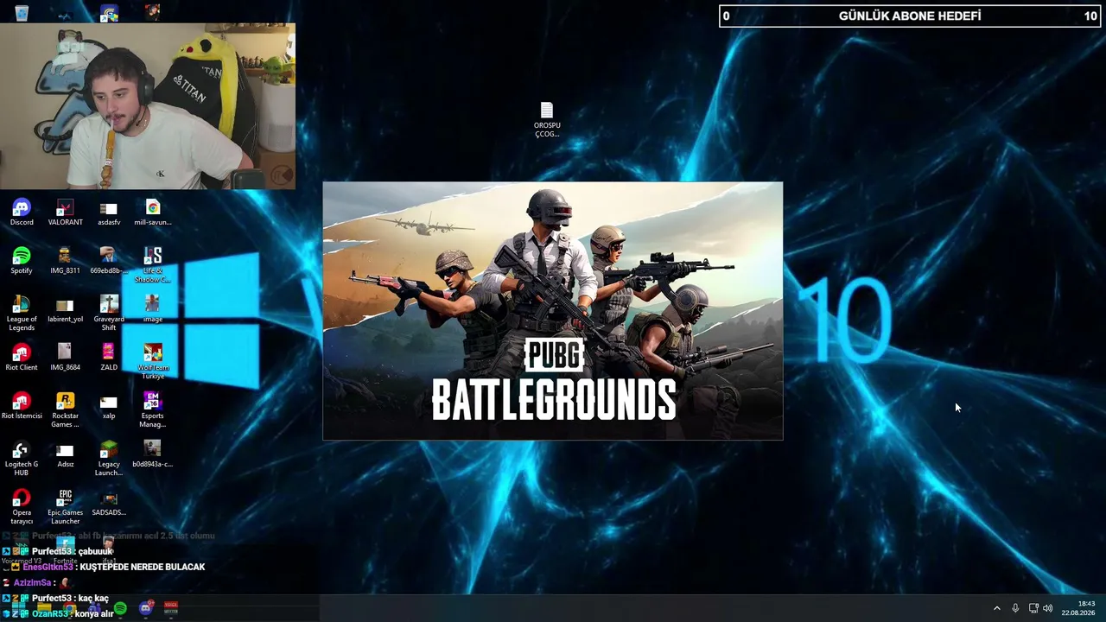The image size is (1106, 622).
Task: Select the Legacy Launcher shortcut
Action: point(109,459)
